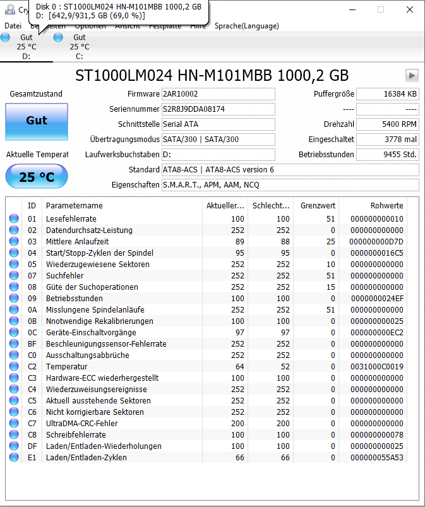This screenshot has width=425, height=507.
Task: Click the Eigenschaften field
Action: tap(290, 185)
